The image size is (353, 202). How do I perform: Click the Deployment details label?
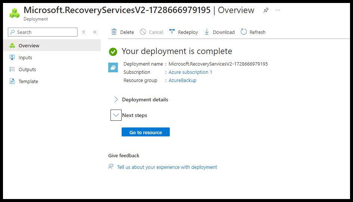point(145,100)
